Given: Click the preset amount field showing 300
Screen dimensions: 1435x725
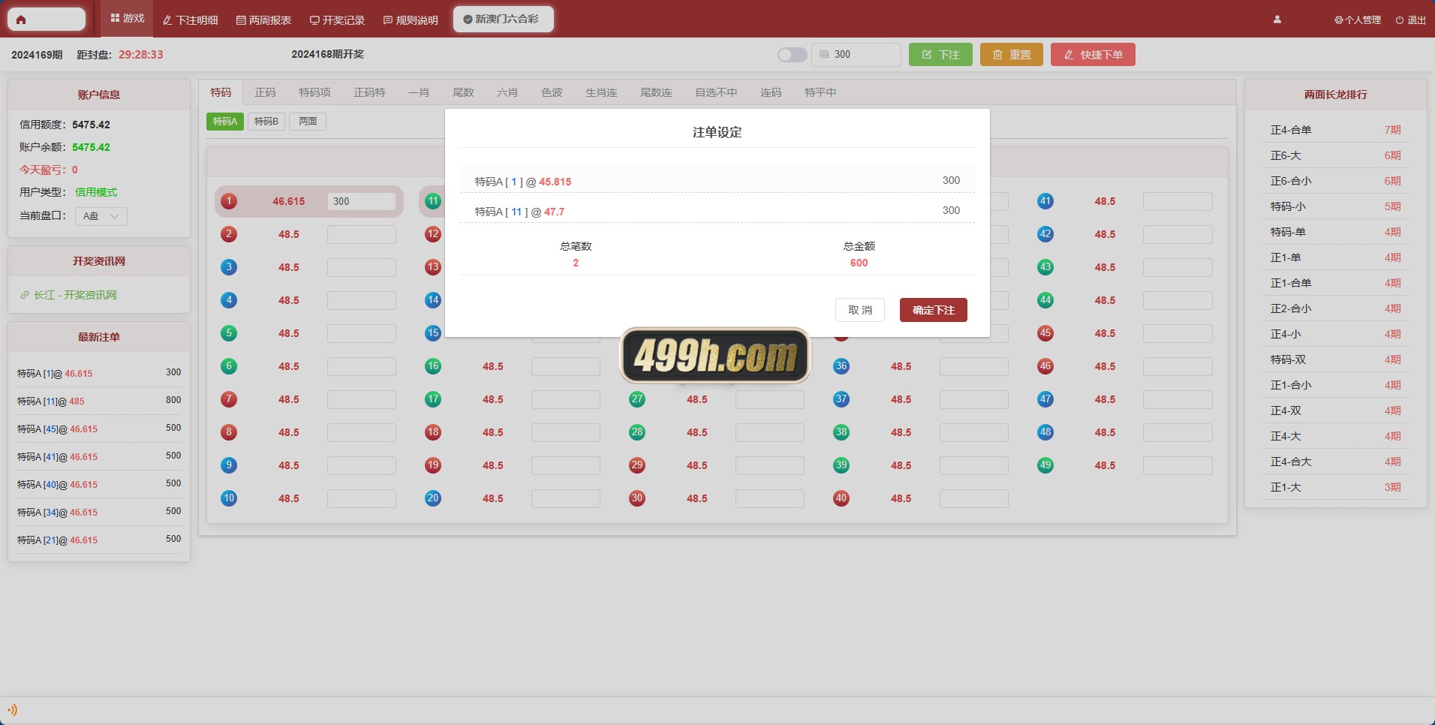Looking at the screenshot, I should click(856, 55).
